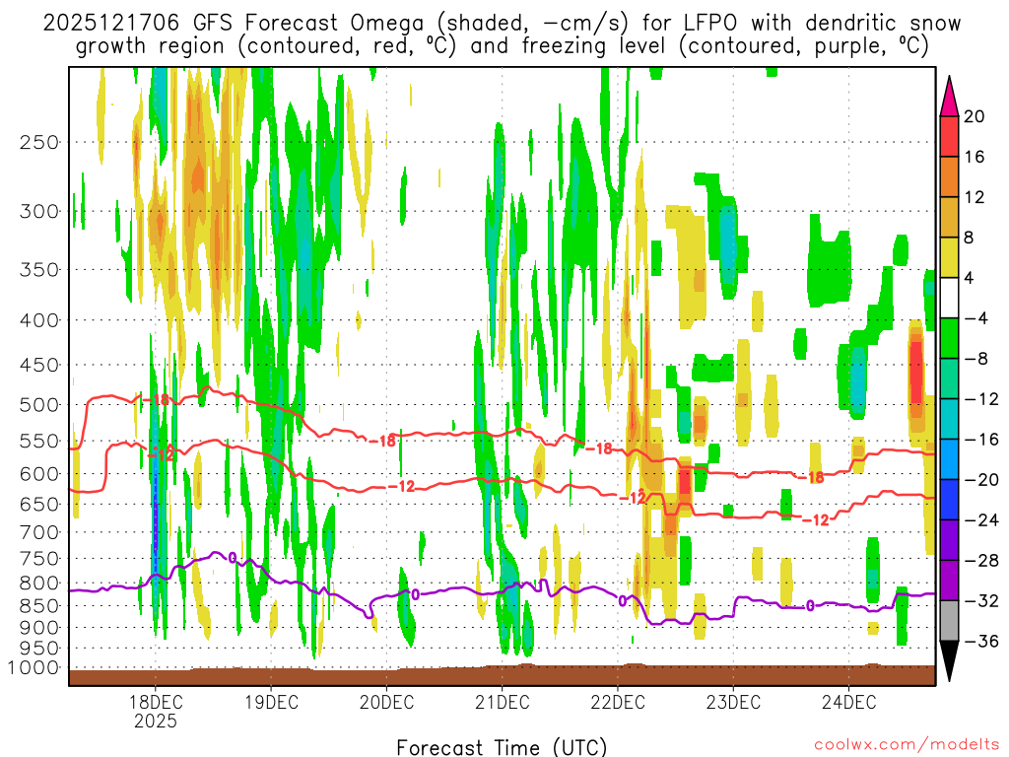Click the 500 pressure level label
This screenshot has width=1009, height=757.
point(40,405)
